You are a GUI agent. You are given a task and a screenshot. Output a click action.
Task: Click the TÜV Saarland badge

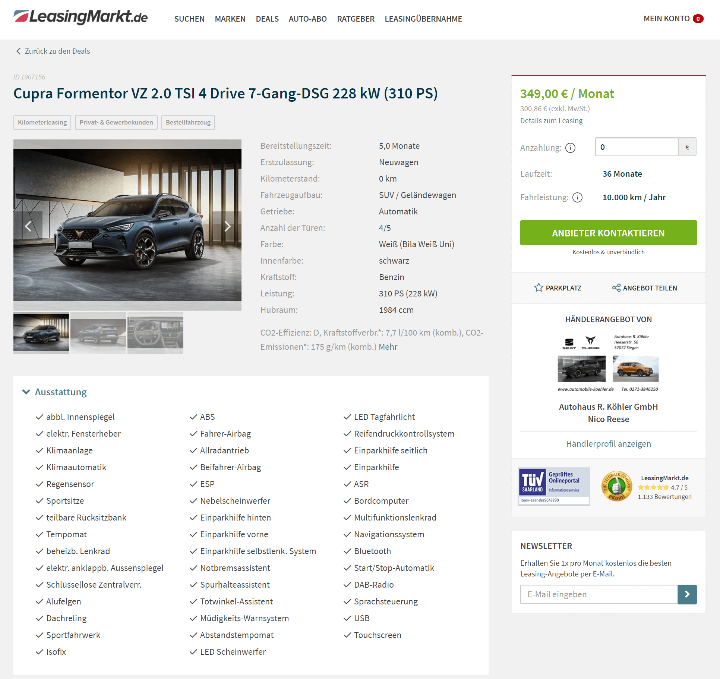pyautogui.click(x=554, y=486)
